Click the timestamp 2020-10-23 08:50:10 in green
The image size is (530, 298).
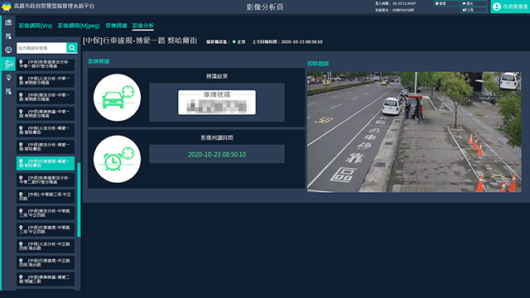click(217, 155)
